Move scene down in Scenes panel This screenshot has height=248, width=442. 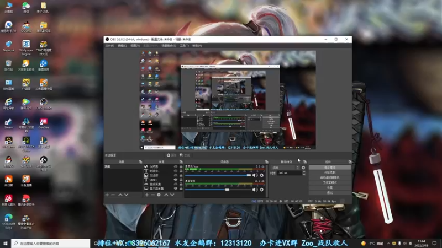(x=127, y=195)
